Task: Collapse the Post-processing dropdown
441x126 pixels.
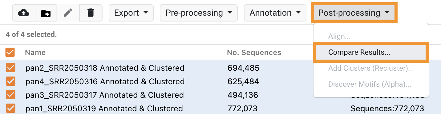Action: click(354, 13)
